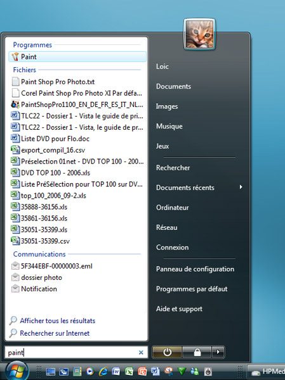The width and height of the screenshot is (285, 380).
Task: Launch Windows Media Player from taskbar
Action: [90, 371]
